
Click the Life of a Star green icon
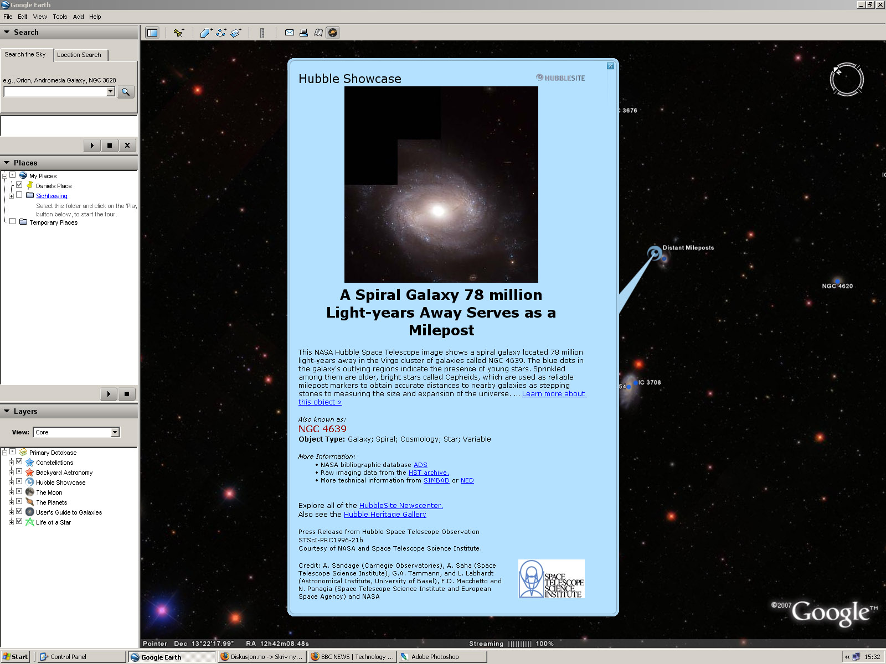point(30,522)
